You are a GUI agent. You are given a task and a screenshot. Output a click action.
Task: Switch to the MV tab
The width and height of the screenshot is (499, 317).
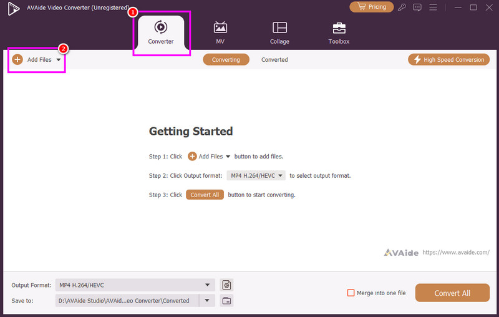220,33
